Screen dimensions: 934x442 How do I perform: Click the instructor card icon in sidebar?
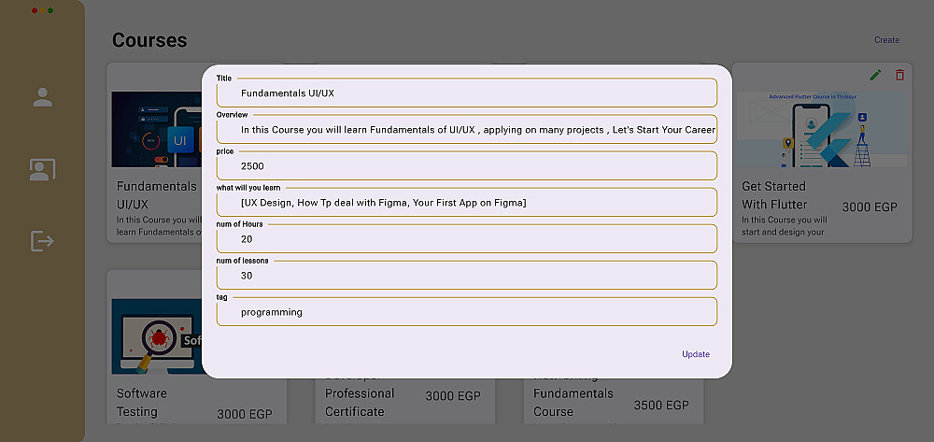[x=42, y=169]
